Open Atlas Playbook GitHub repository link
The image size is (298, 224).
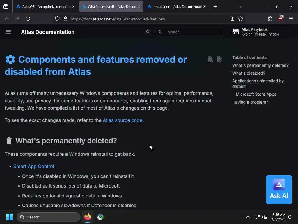256,32
